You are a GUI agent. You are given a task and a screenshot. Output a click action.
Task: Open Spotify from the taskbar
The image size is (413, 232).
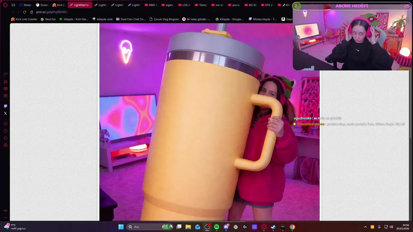click(217, 227)
